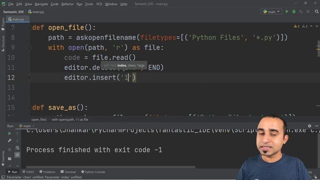Screen dimensions: 320x180
Task: Open the Run tool window button at bottom
Action: coord(12,172)
